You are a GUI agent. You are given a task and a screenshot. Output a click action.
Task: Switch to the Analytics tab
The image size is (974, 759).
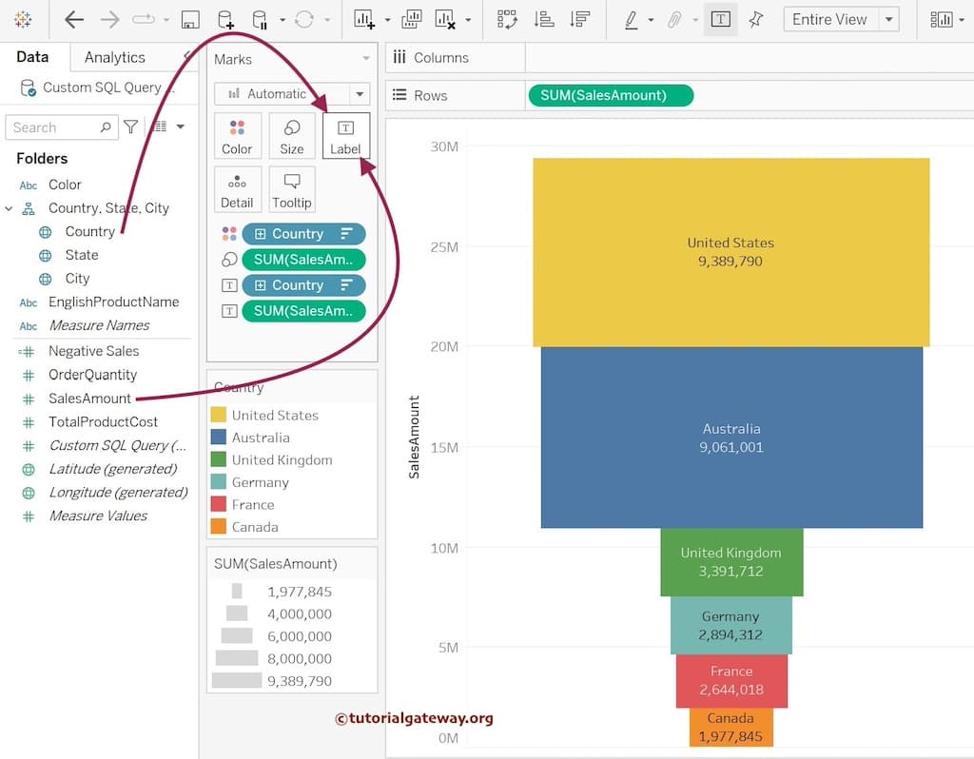click(114, 57)
